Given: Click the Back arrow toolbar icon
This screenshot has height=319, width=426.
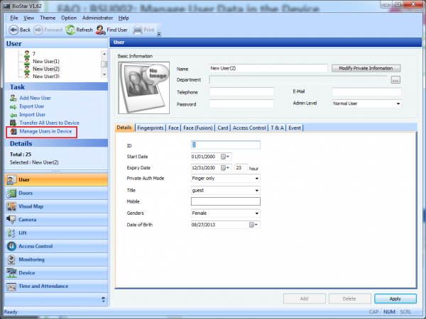Looking at the screenshot, I should point(13,30).
